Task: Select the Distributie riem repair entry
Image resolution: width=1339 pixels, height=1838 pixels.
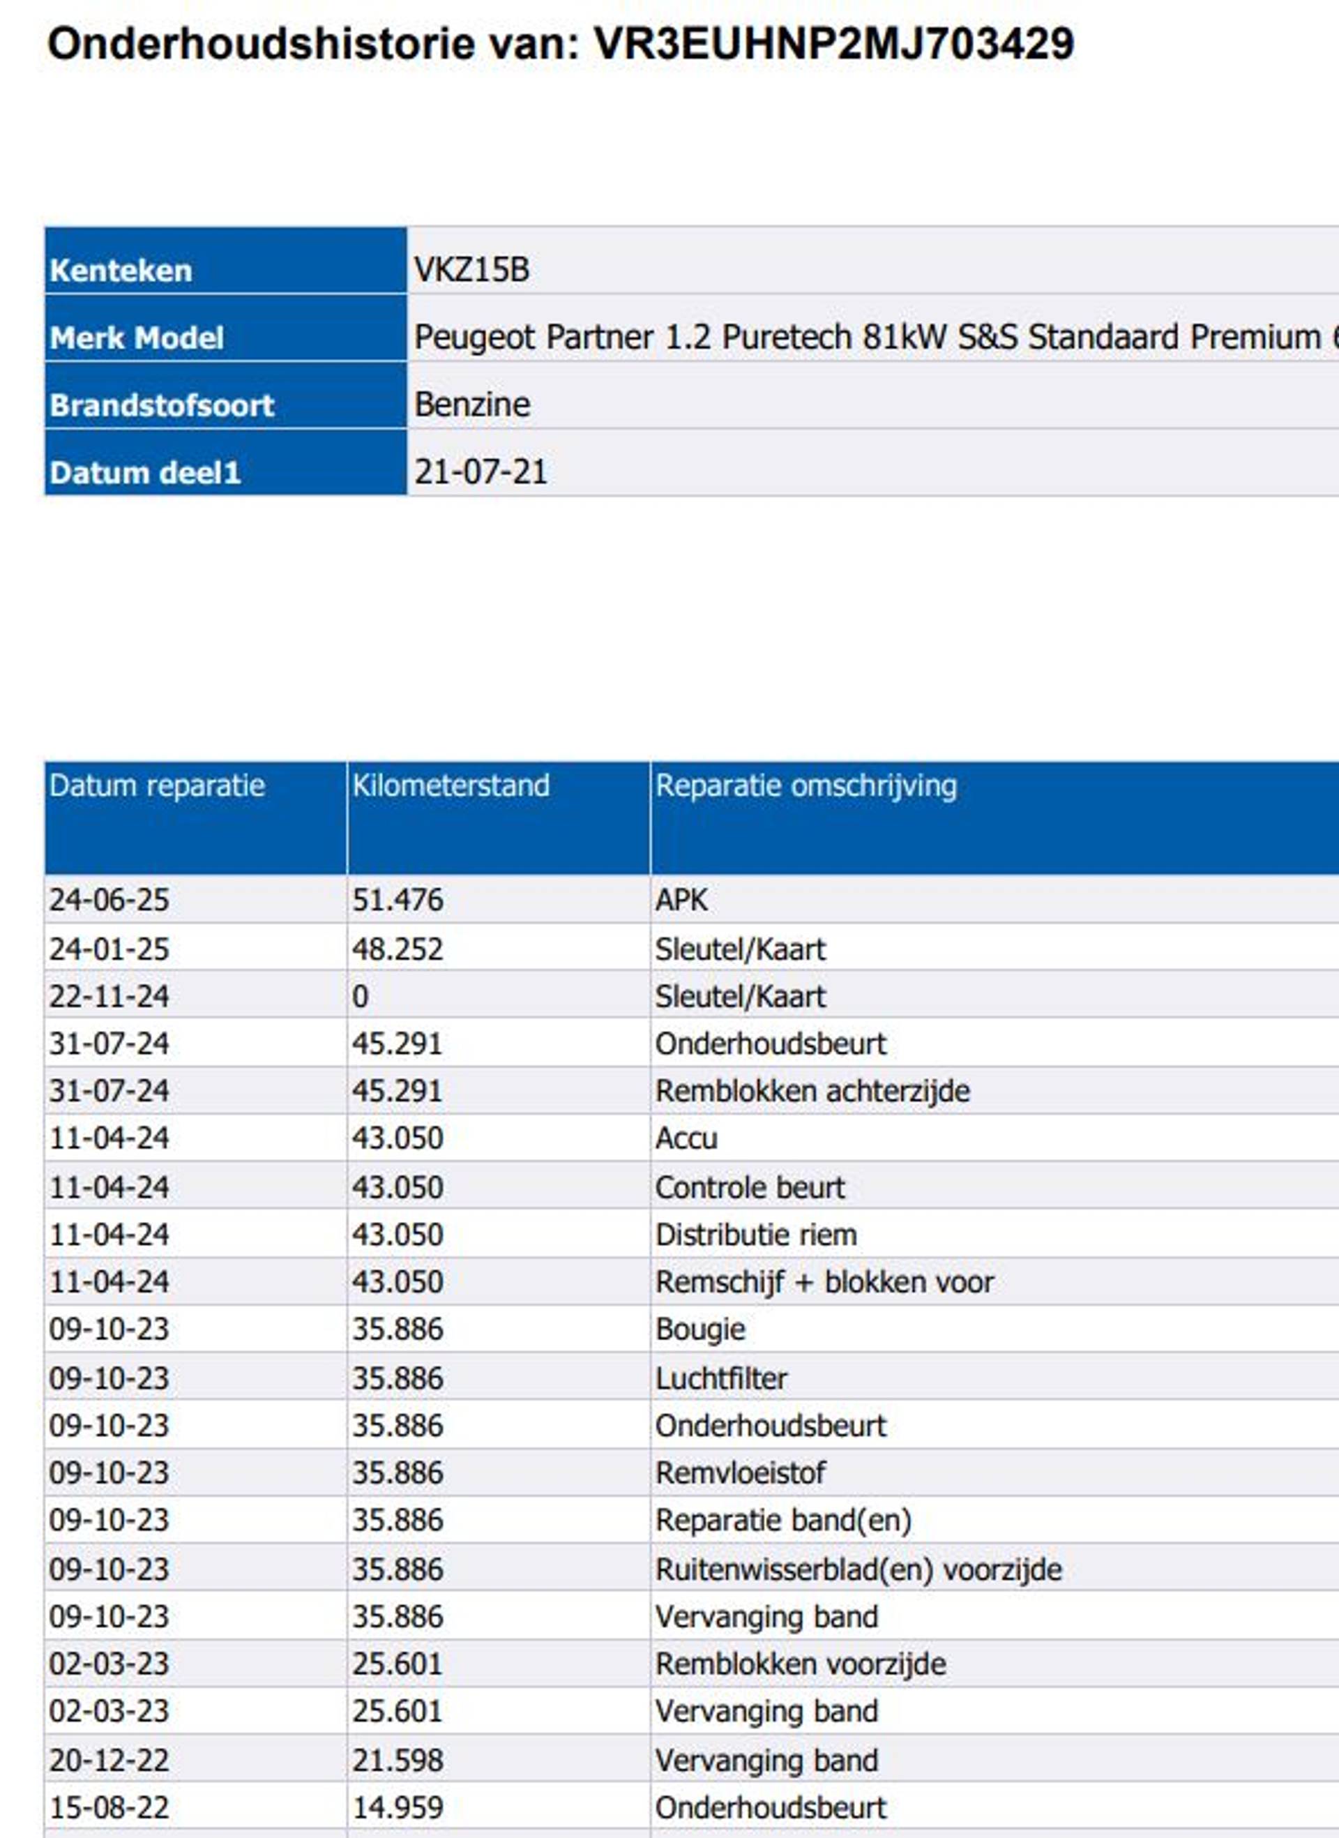Action: pos(755,1235)
